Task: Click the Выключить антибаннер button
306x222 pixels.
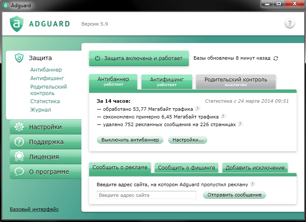Action: [x=130, y=140]
